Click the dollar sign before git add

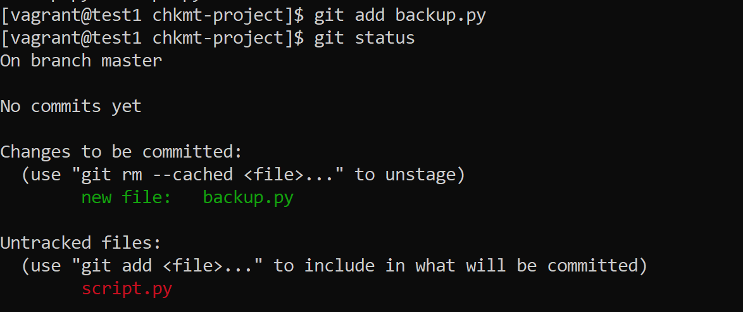pyautogui.click(x=299, y=15)
